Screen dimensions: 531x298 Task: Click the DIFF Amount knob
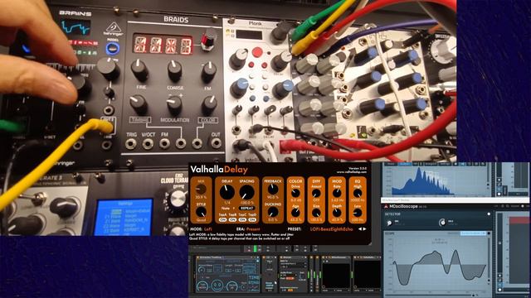pyautogui.click(x=316, y=193)
